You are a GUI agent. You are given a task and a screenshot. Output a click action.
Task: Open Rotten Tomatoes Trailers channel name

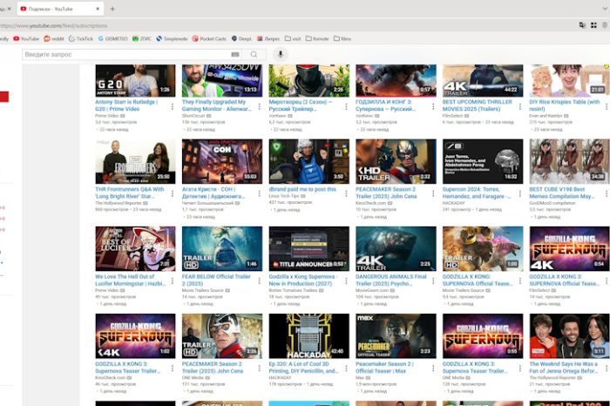pyautogui.click(x=294, y=290)
